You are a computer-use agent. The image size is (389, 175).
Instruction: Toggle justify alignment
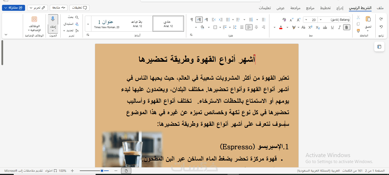tap(242, 27)
